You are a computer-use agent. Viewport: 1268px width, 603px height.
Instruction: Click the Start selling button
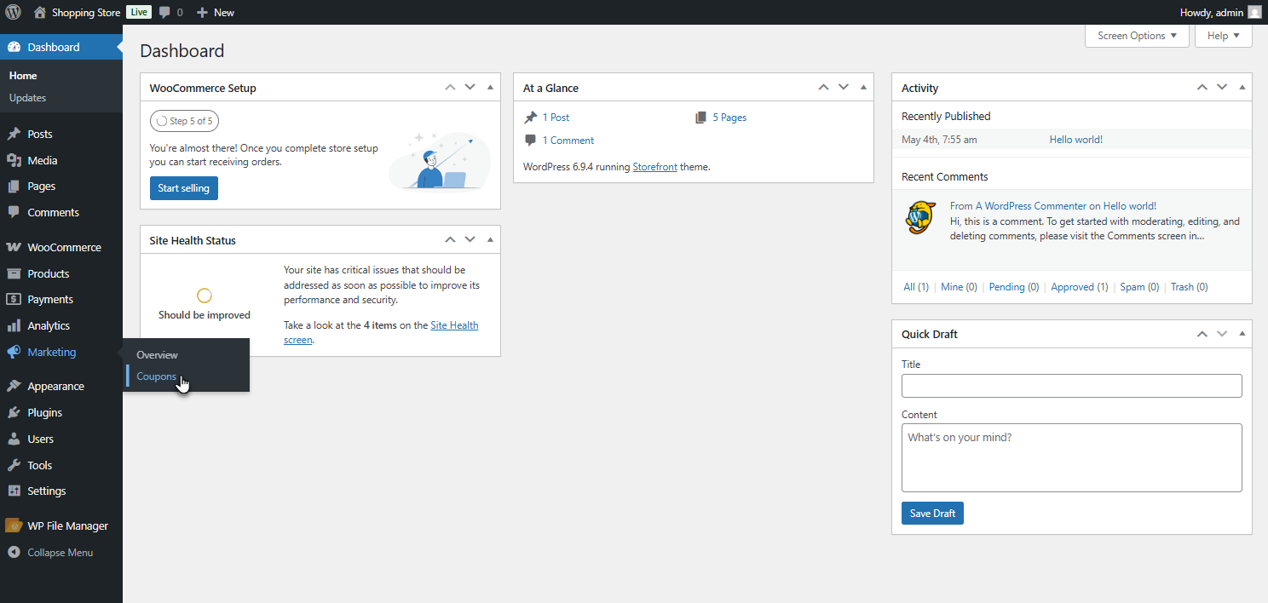point(184,188)
